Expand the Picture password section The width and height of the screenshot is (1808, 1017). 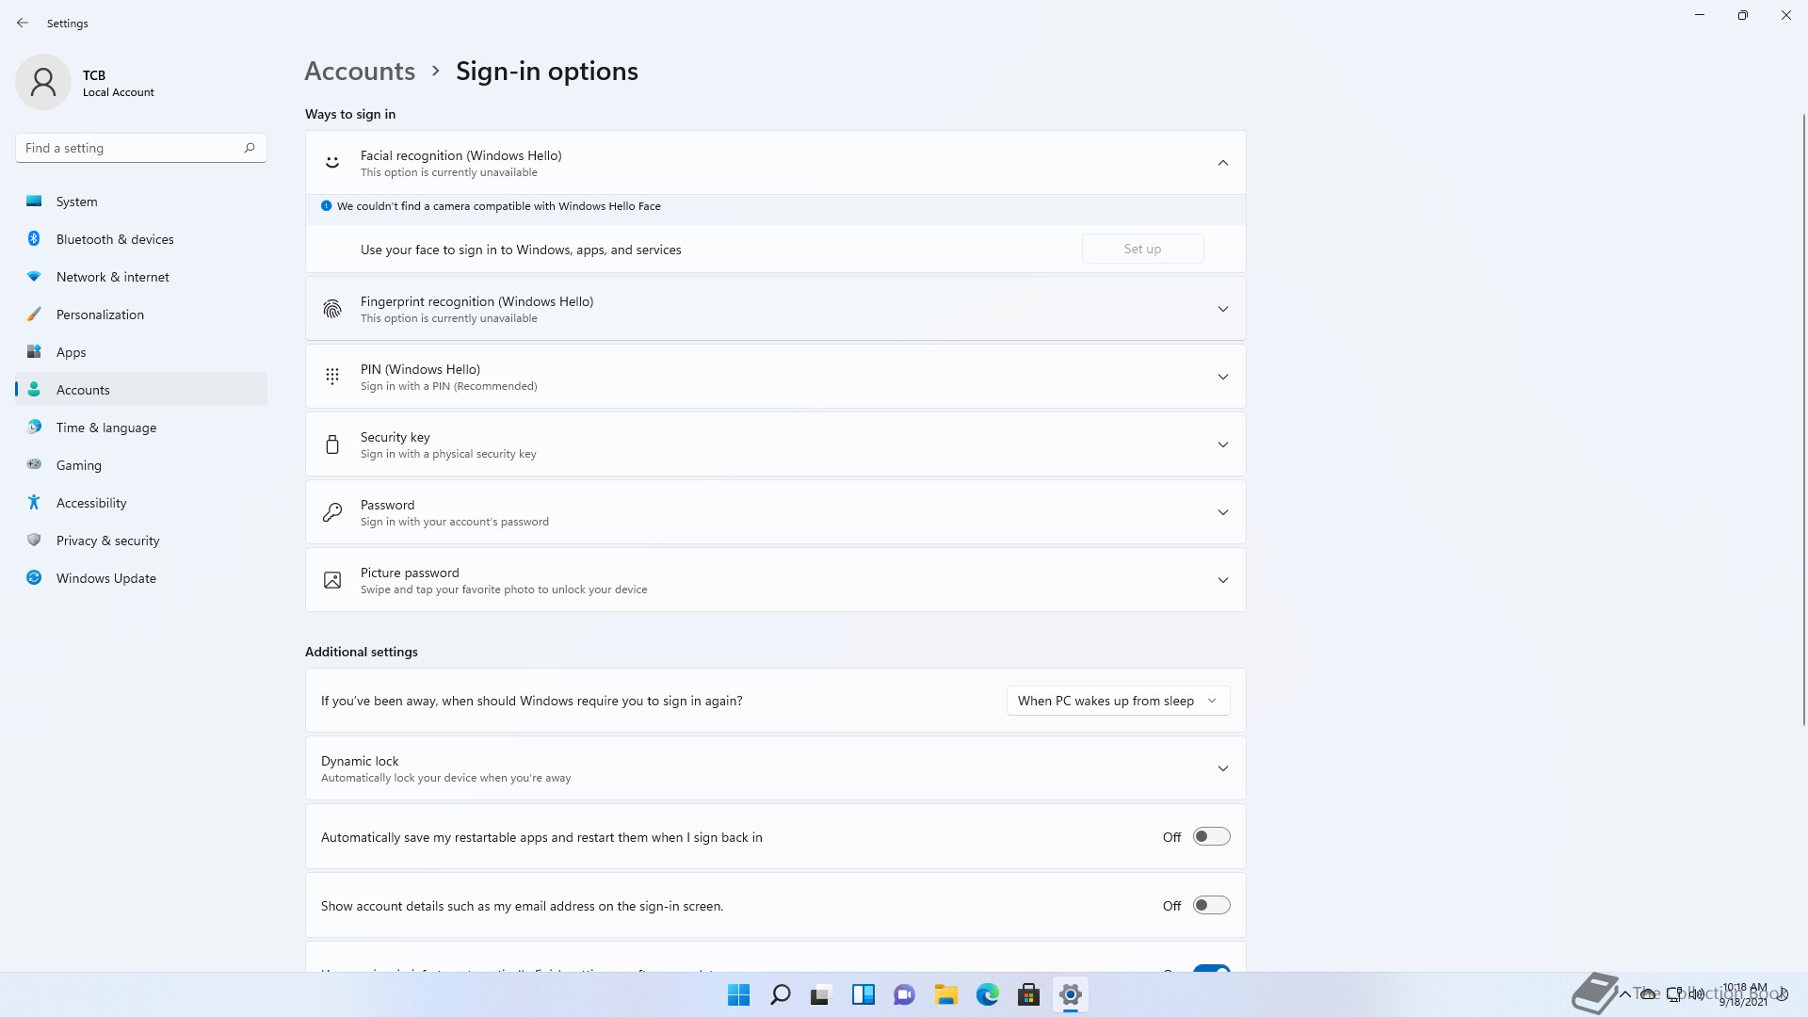tap(1222, 580)
